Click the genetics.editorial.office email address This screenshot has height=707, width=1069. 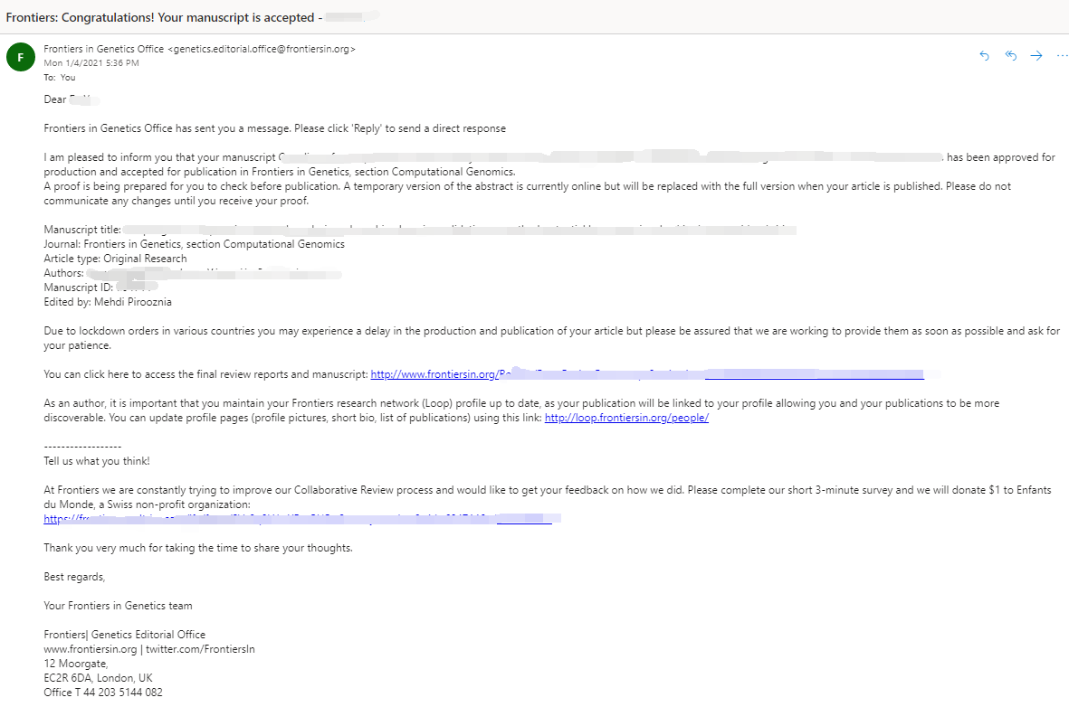tap(261, 49)
